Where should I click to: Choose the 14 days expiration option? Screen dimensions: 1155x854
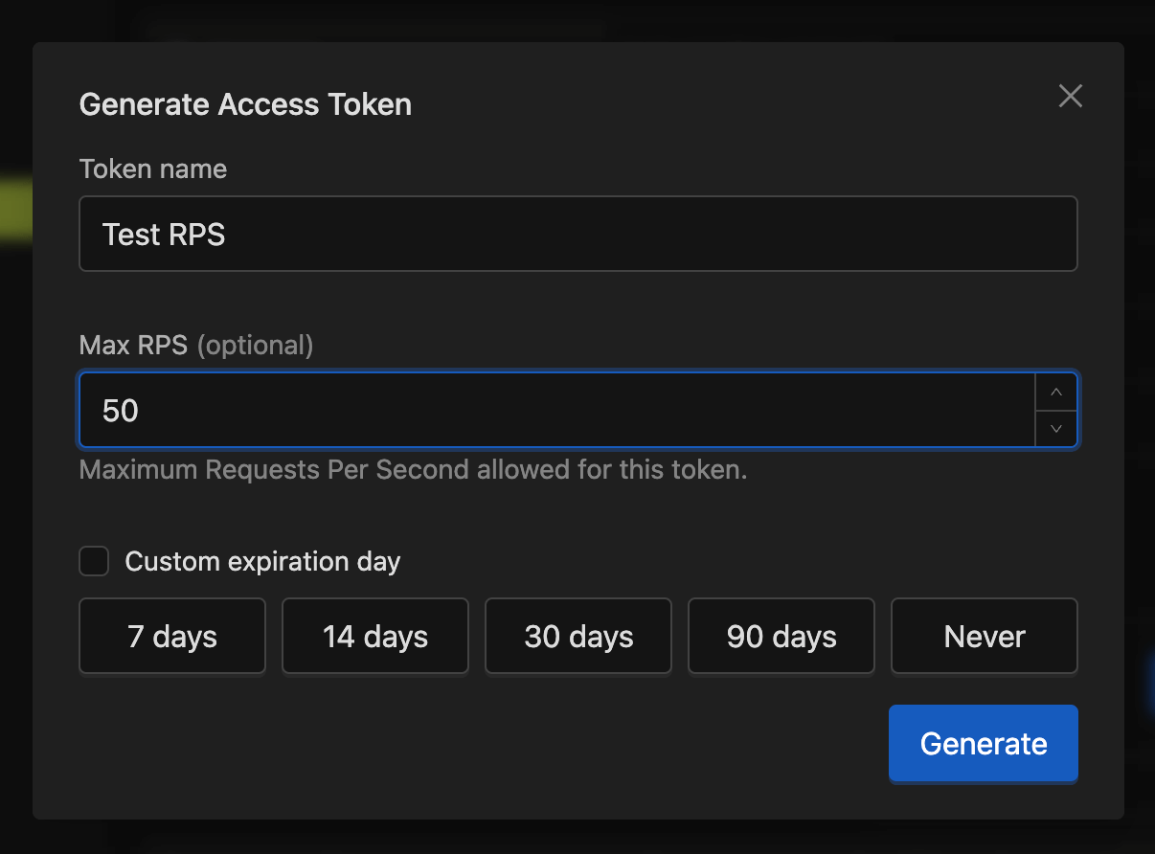pos(374,637)
